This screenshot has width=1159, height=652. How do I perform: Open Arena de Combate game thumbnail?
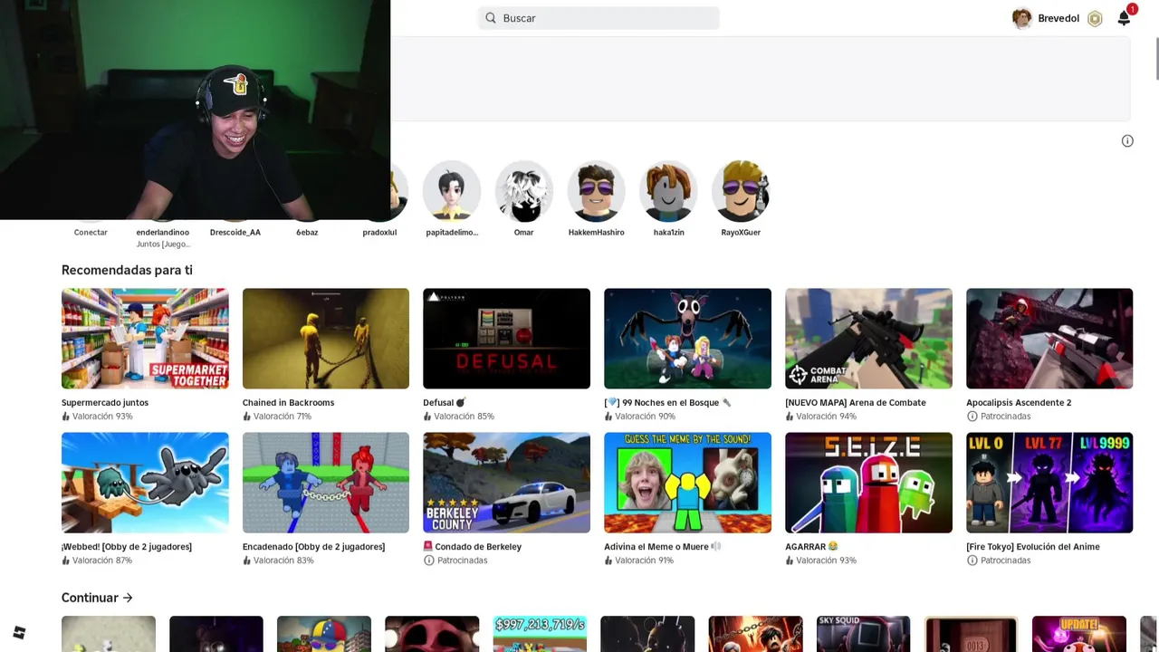click(868, 339)
